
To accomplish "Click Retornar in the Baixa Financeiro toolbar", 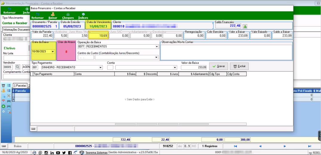I will click(37, 16).
